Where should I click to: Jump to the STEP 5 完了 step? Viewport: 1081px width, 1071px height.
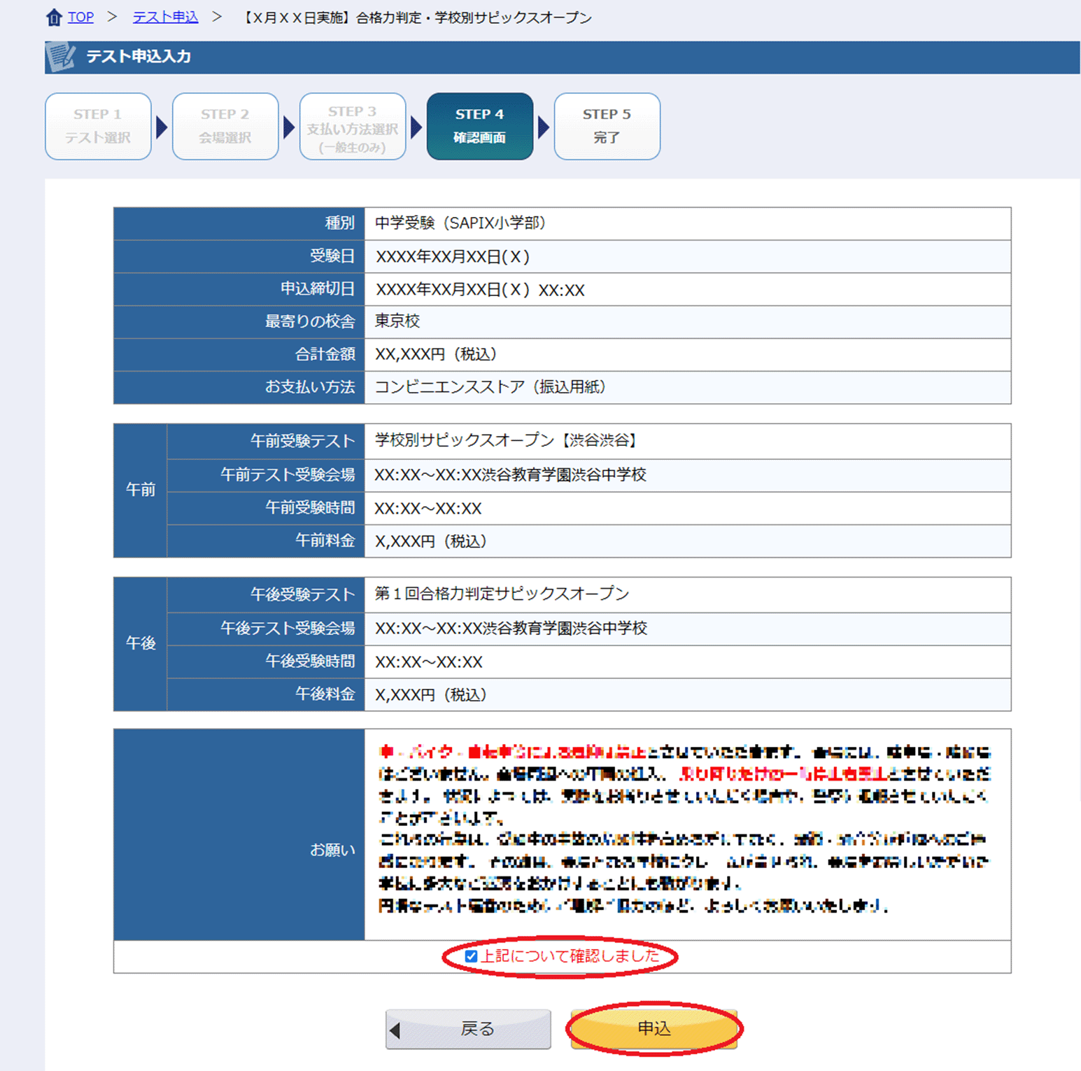[607, 126]
